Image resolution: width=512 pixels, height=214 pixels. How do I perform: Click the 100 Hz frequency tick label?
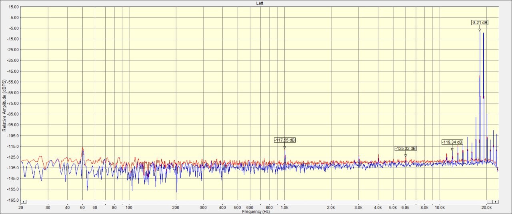coord(129,208)
